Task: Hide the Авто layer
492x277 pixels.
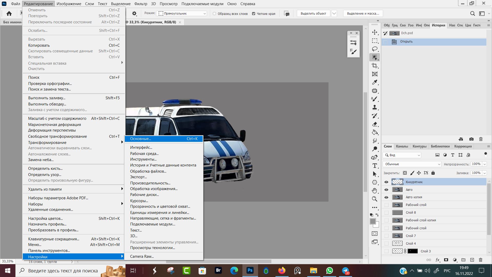Action: 386,190
